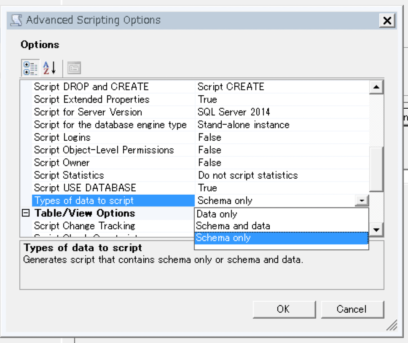Click the Alphabetical sort icon
408x343 pixels.
tap(50, 68)
